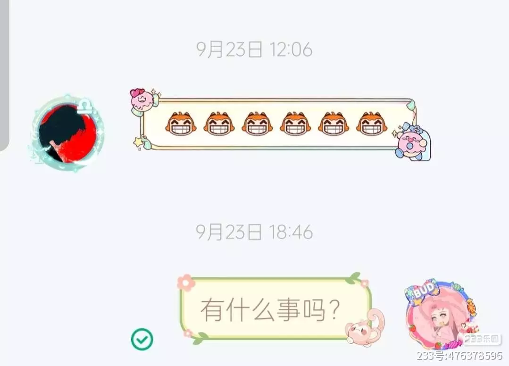Select the message 有什么事吗?
Screen dimensions: 509x366
coord(270,310)
